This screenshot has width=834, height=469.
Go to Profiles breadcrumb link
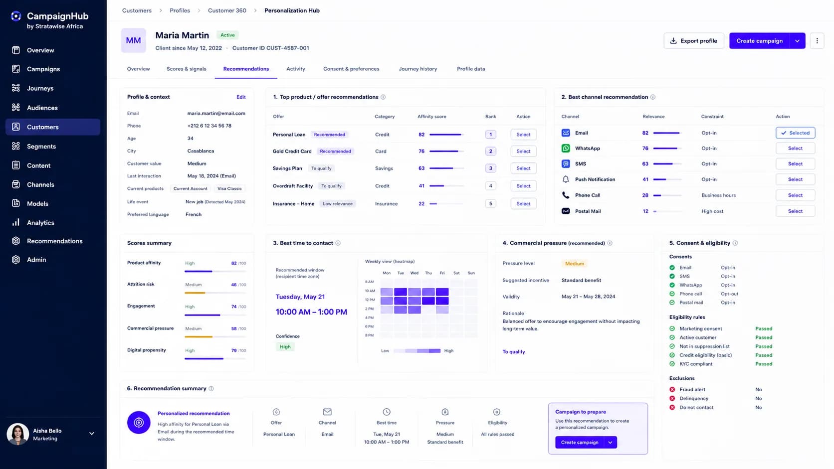[x=180, y=10]
